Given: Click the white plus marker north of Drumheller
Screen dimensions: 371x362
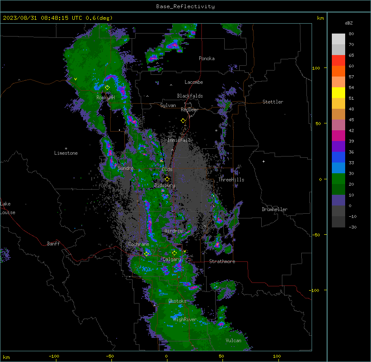Looking at the screenshot, I should pos(263,161).
